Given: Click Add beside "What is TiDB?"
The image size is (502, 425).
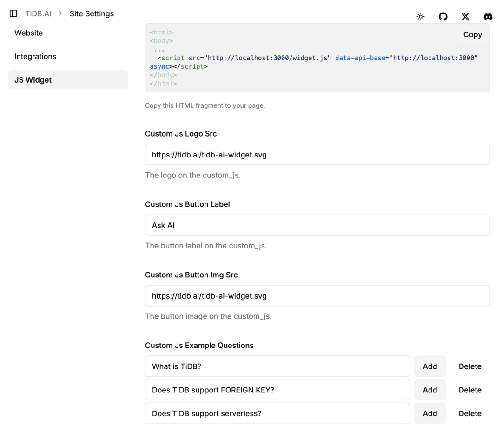Looking at the screenshot, I should pyautogui.click(x=429, y=366).
